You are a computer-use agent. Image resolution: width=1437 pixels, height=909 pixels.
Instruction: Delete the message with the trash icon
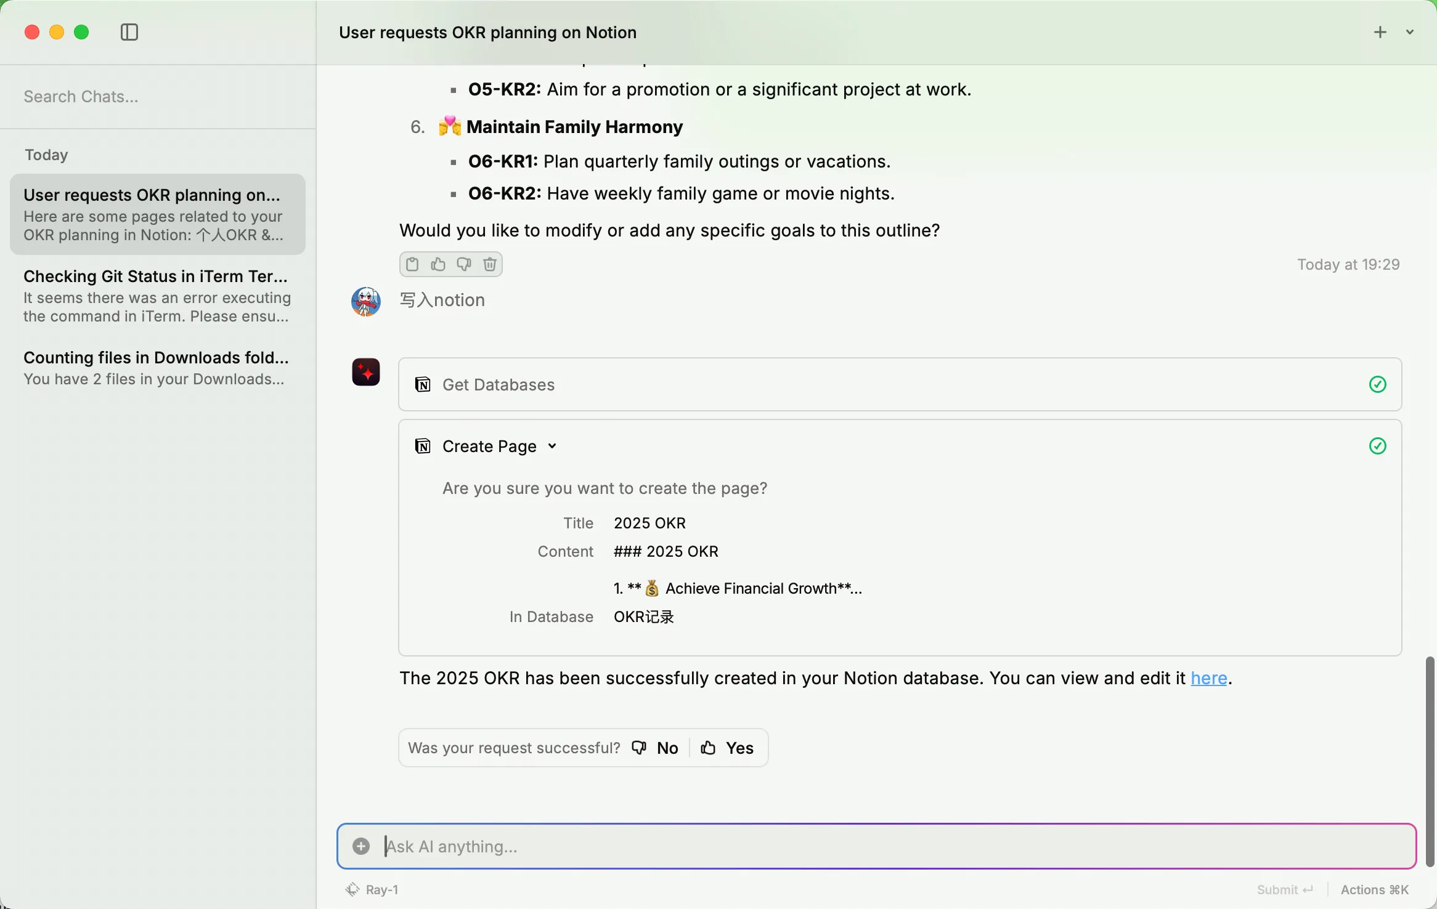490,264
